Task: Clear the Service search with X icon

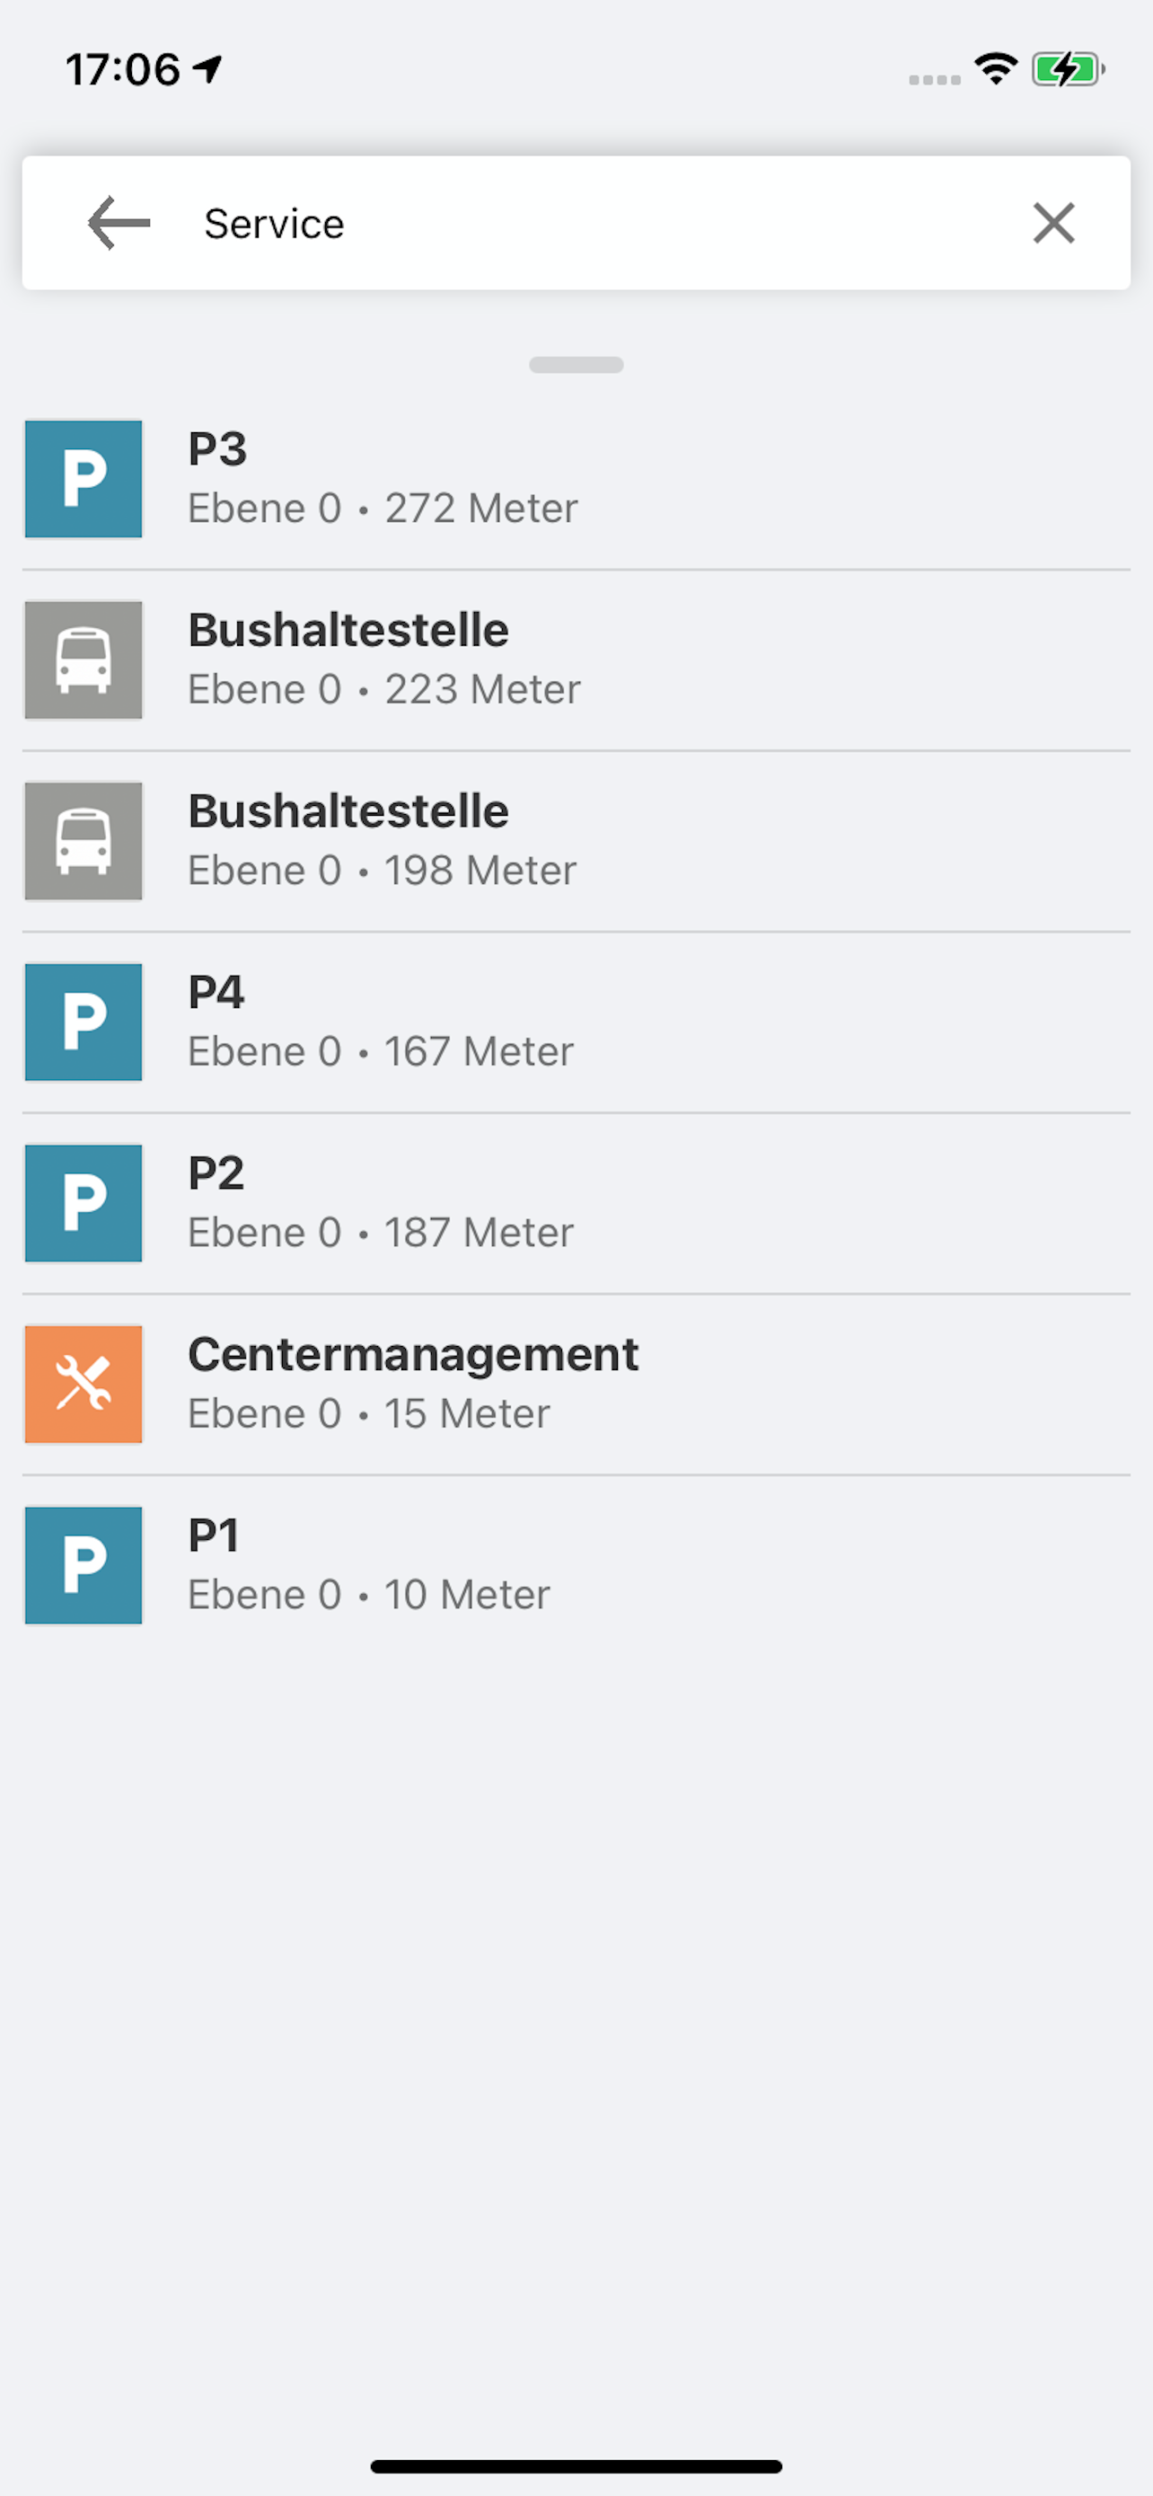Action: pyautogui.click(x=1053, y=223)
